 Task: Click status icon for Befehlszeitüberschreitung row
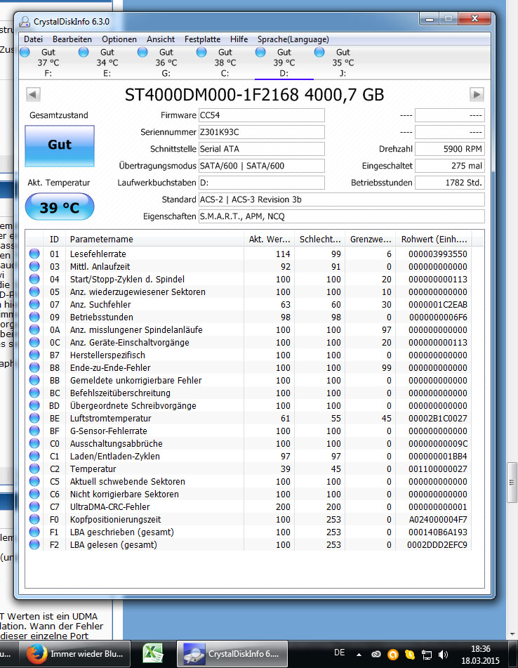pyautogui.click(x=34, y=393)
